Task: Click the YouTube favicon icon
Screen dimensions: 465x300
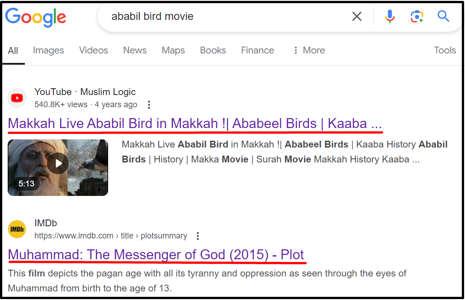Action: coord(17,98)
